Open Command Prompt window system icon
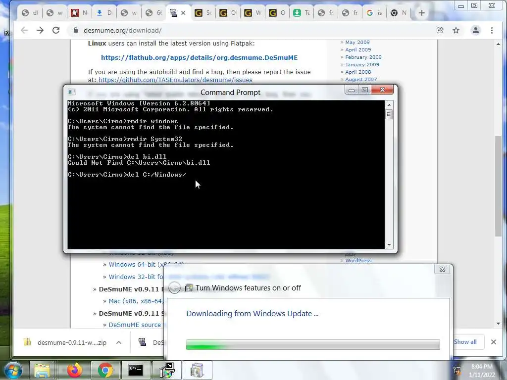Screen dimensions: 507x380 click(72, 92)
